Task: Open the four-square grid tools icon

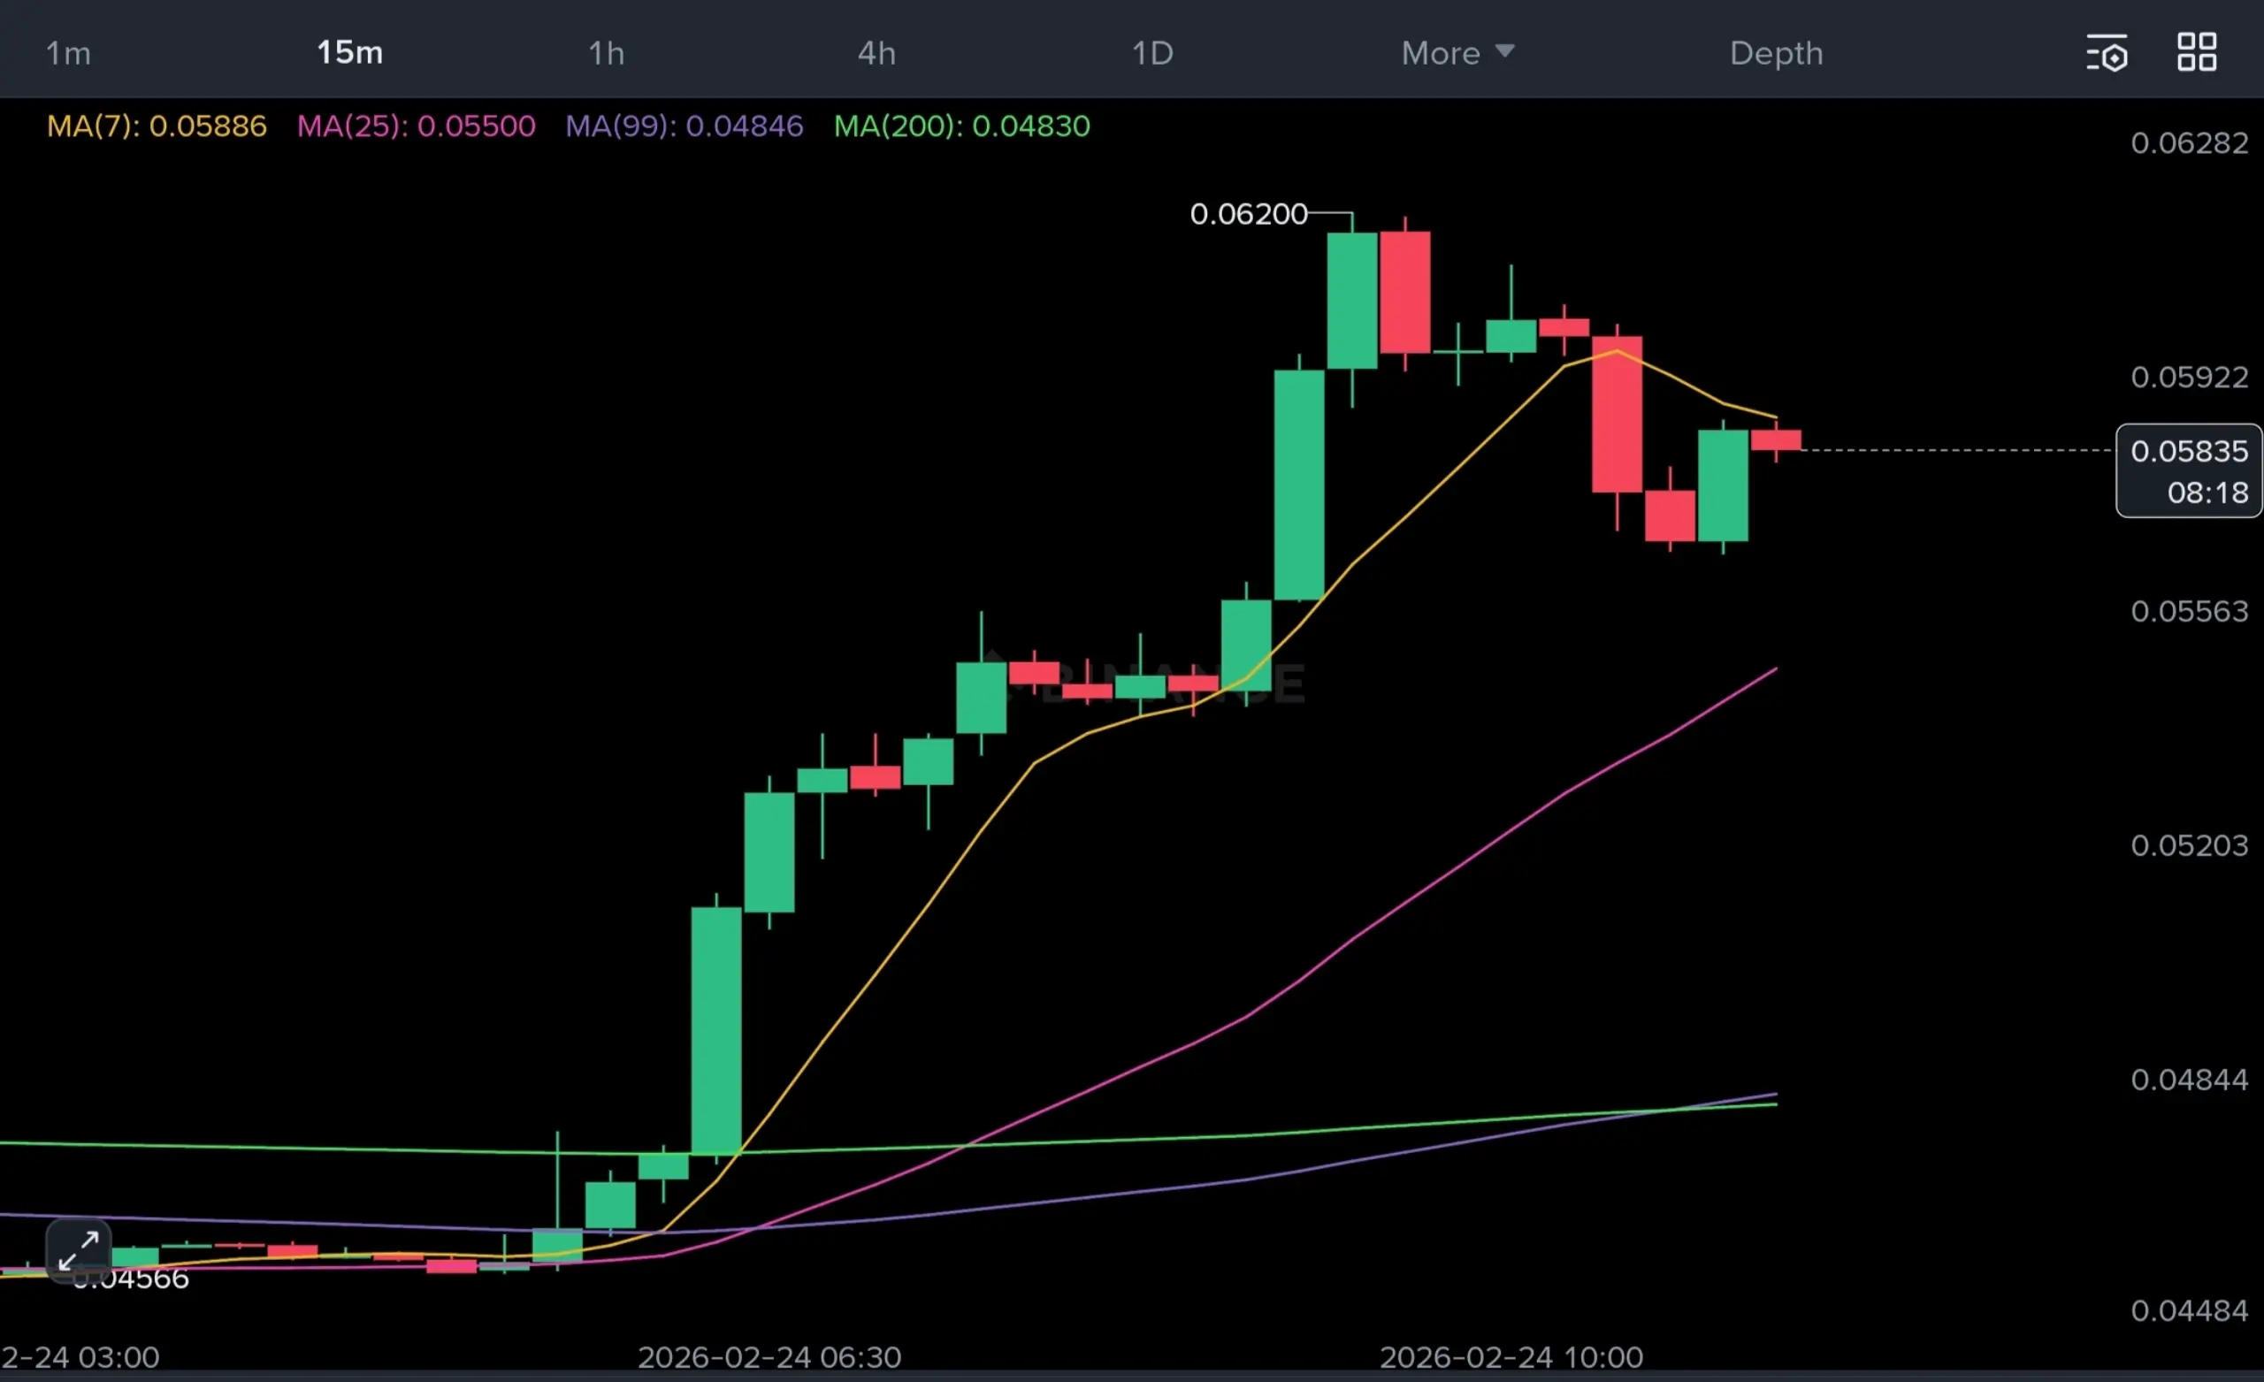Action: (x=2197, y=52)
